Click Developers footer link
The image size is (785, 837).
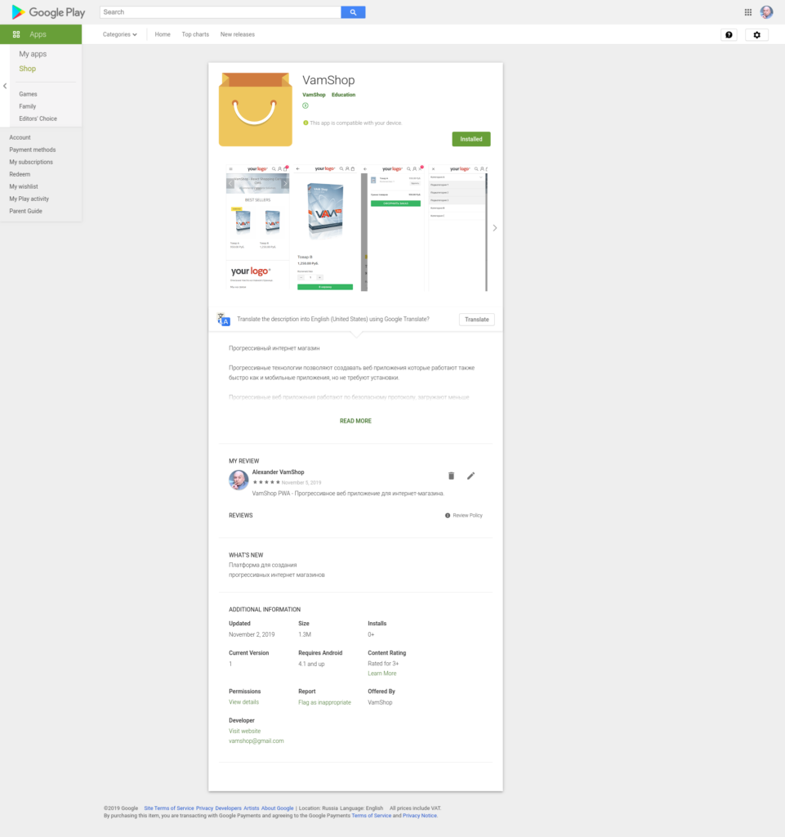click(x=228, y=808)
